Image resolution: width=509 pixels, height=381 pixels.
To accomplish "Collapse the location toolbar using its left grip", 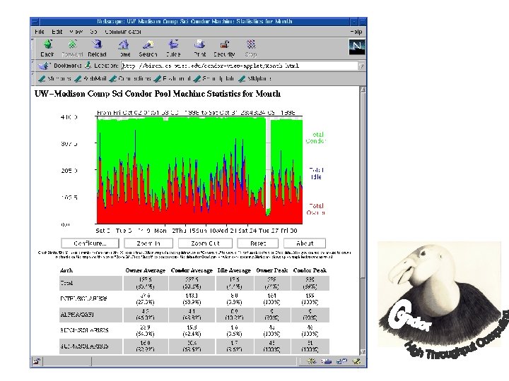I will [x=33, y=66].
